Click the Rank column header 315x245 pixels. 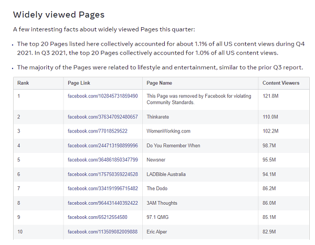pyautogui.click(x=23, y=83)
